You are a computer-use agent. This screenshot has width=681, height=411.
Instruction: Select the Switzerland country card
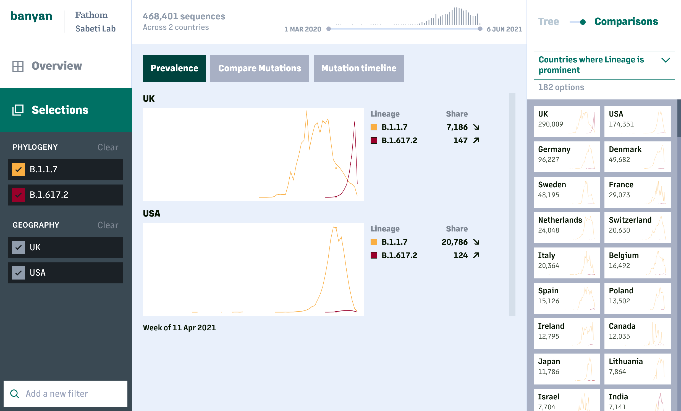pyautogui.click(x=638, y=227)
